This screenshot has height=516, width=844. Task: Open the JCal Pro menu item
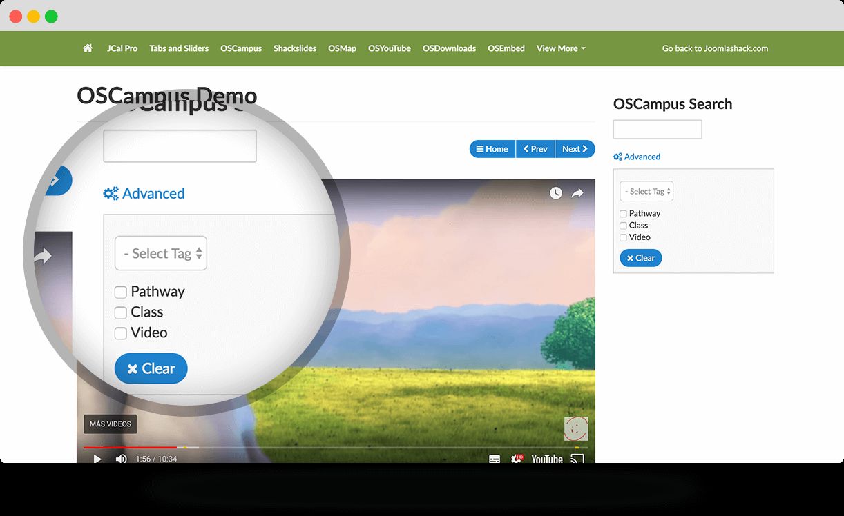pos(122,48)
